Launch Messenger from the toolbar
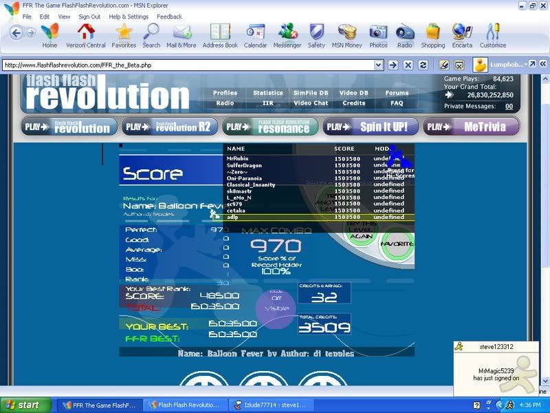 click(287, 33)
